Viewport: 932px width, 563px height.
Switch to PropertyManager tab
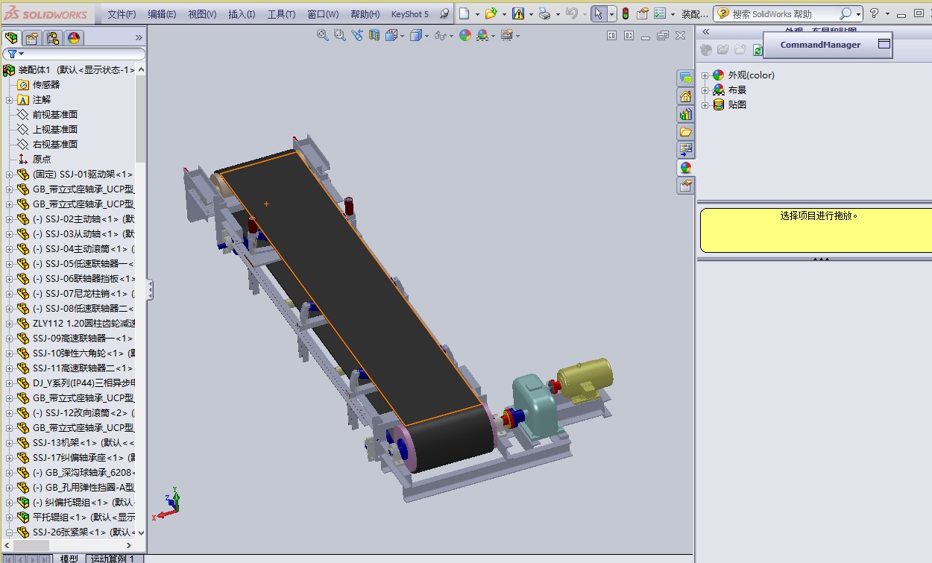tap(32, 38)
